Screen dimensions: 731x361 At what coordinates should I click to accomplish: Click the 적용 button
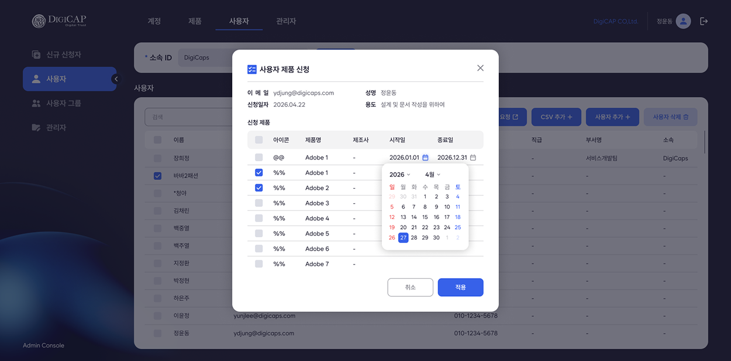pyautogui.click(x=461, y=287)
